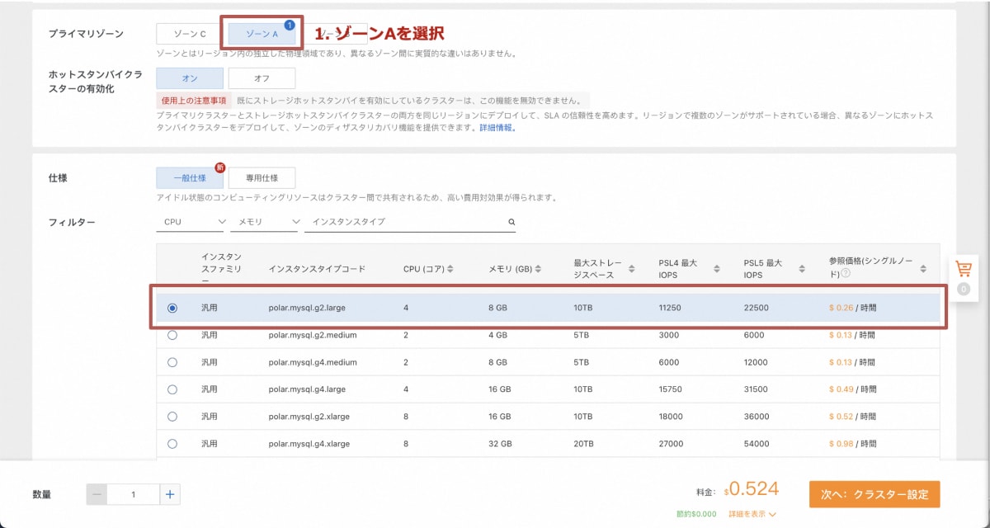Switch to the 一般仕様 tab
Screen dimensions: 990x528
(x=191, y=177)
